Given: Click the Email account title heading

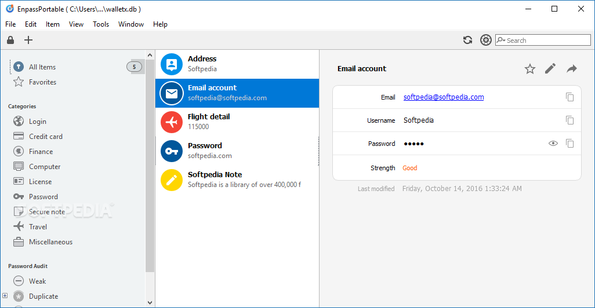Looking at the screenshot, I should tap(362, 68).
